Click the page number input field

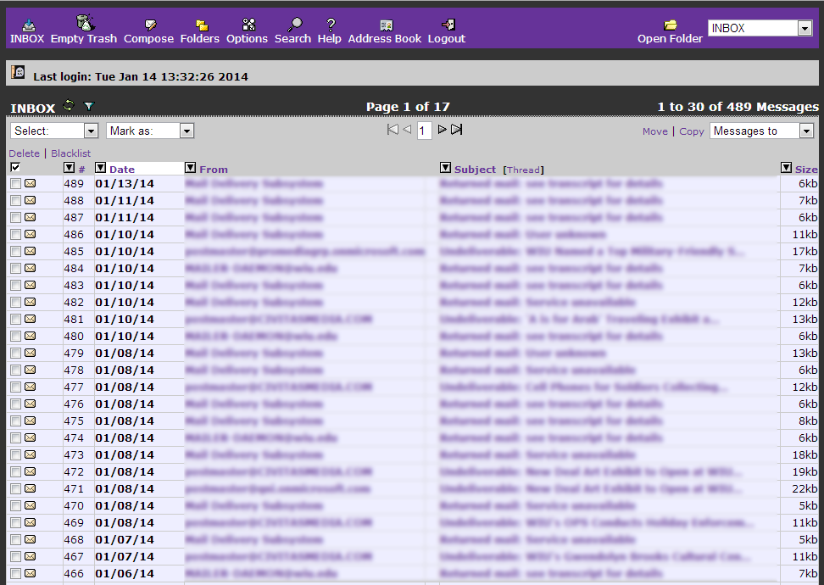424,131
